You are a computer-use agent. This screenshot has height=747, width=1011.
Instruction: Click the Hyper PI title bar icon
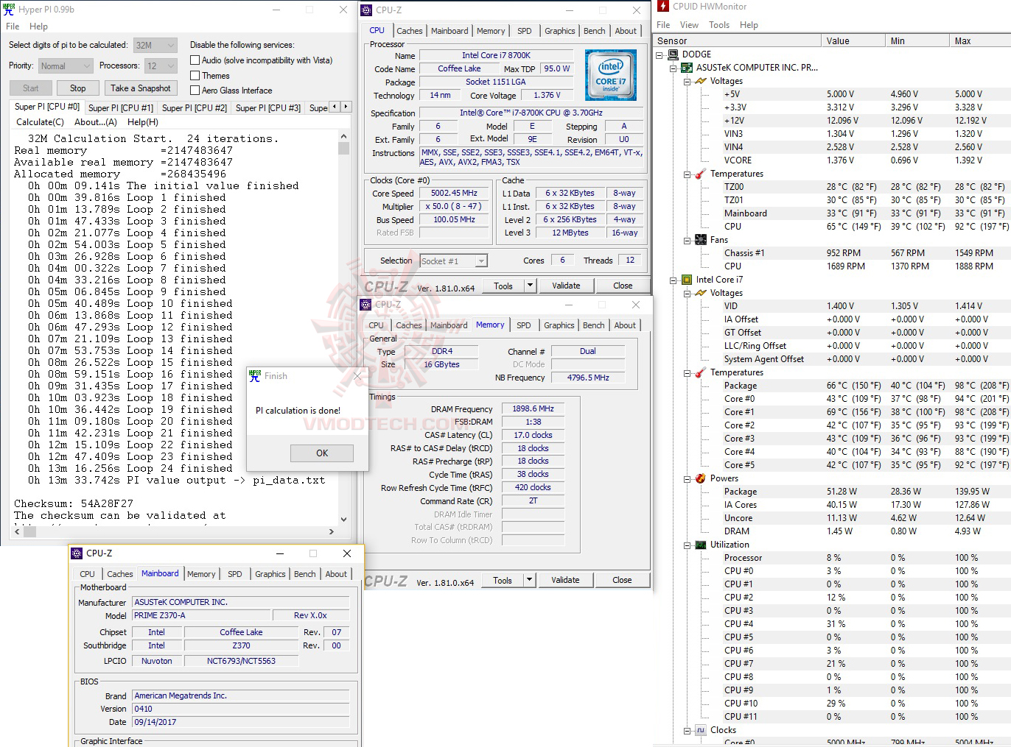7,9
